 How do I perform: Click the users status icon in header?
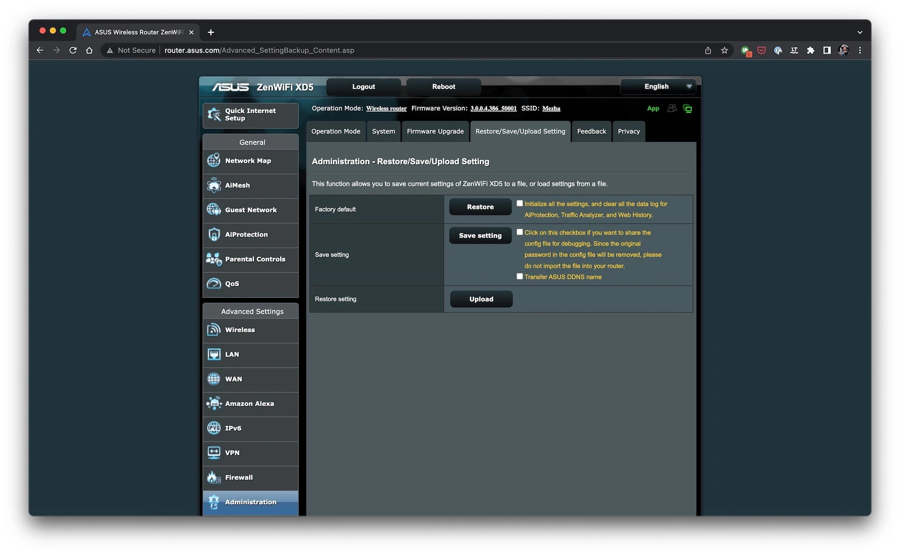[x=672, y=108]
